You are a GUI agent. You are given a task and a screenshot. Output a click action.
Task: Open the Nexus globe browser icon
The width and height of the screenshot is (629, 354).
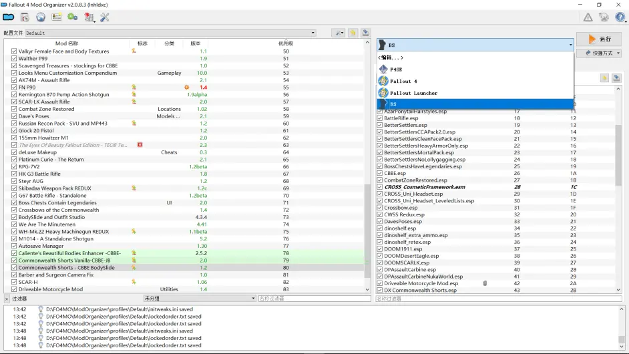tap(41, 17)
